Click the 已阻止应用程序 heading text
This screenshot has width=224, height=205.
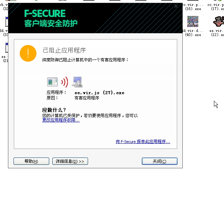(64, 50)
